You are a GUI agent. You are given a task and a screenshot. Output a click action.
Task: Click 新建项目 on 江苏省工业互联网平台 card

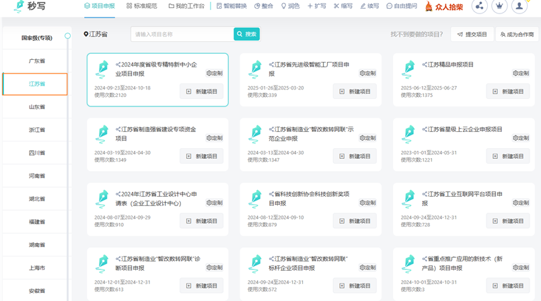(508, 221)
